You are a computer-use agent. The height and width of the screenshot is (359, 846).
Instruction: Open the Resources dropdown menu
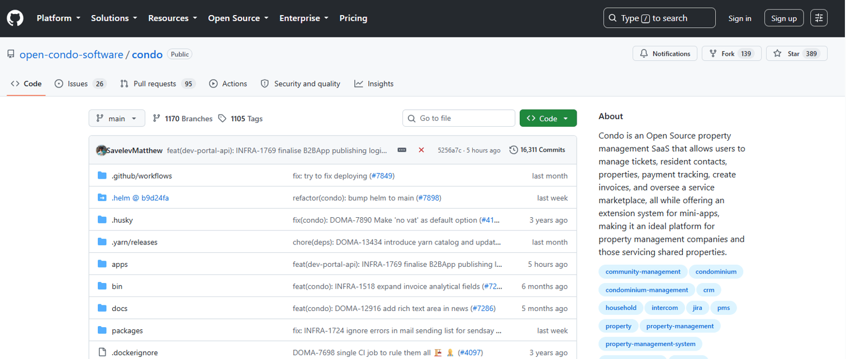[x=173, y=18]
